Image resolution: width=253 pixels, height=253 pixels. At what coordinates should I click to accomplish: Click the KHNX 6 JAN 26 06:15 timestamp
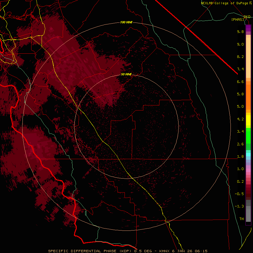183,251
